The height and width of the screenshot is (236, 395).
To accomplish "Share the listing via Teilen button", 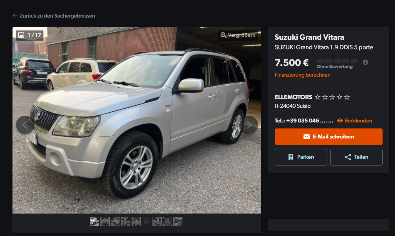I will coord(356,157).
